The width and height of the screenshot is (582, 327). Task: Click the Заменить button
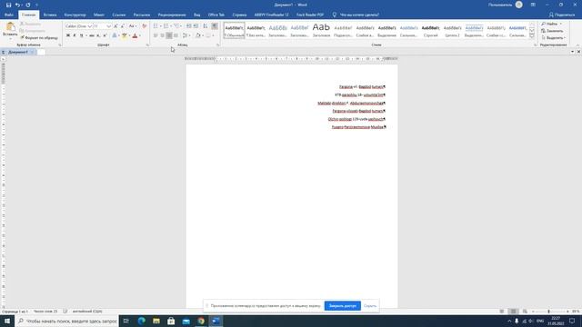[x=552, y=31]
